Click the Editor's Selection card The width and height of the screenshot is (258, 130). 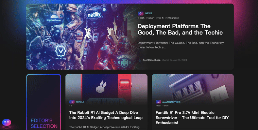(x=43, y=102)
